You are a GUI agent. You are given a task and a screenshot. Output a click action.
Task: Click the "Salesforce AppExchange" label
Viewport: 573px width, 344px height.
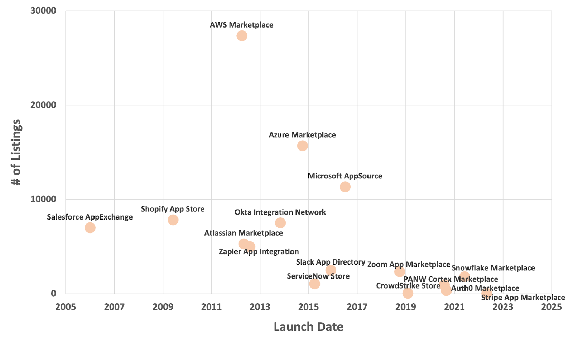pos(90,217)
